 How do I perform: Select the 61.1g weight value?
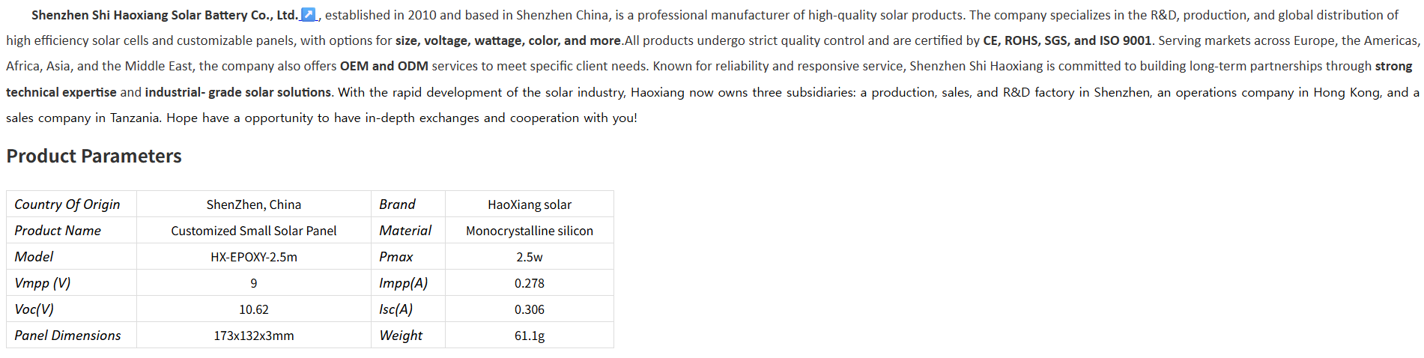point(529,336)
